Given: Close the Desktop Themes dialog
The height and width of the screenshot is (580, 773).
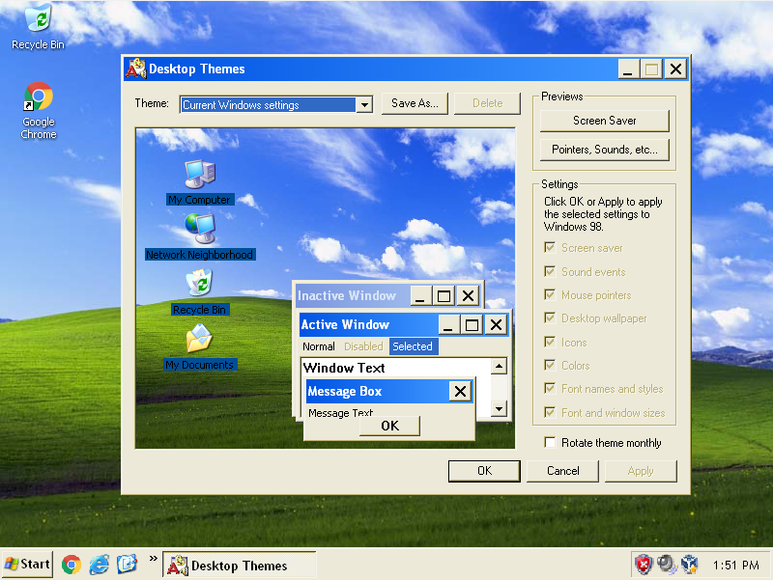Looking at the screenshot, I should [675, 69].
